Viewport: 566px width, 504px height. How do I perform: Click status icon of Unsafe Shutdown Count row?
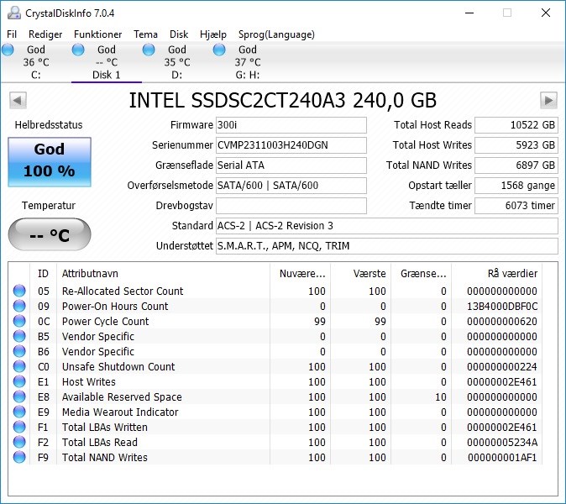19,366
